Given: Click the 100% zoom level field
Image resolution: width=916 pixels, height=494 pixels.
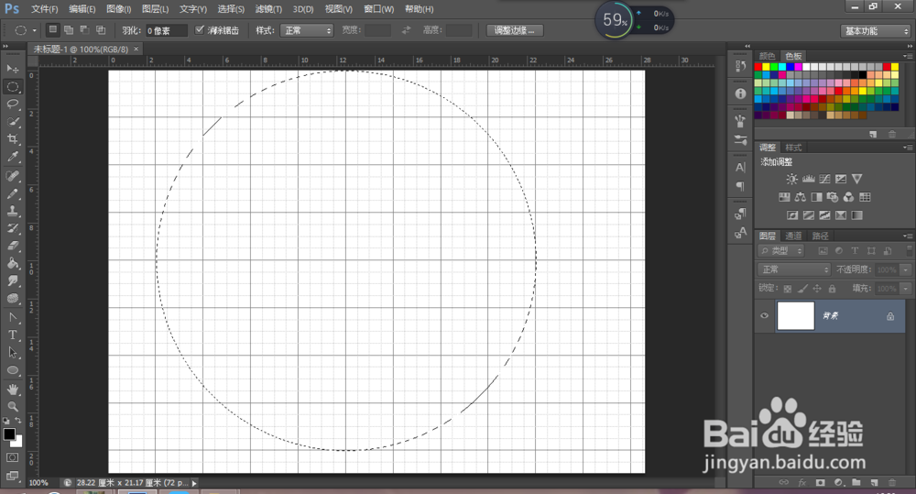Looking at the screenshot, I should 38,483.
